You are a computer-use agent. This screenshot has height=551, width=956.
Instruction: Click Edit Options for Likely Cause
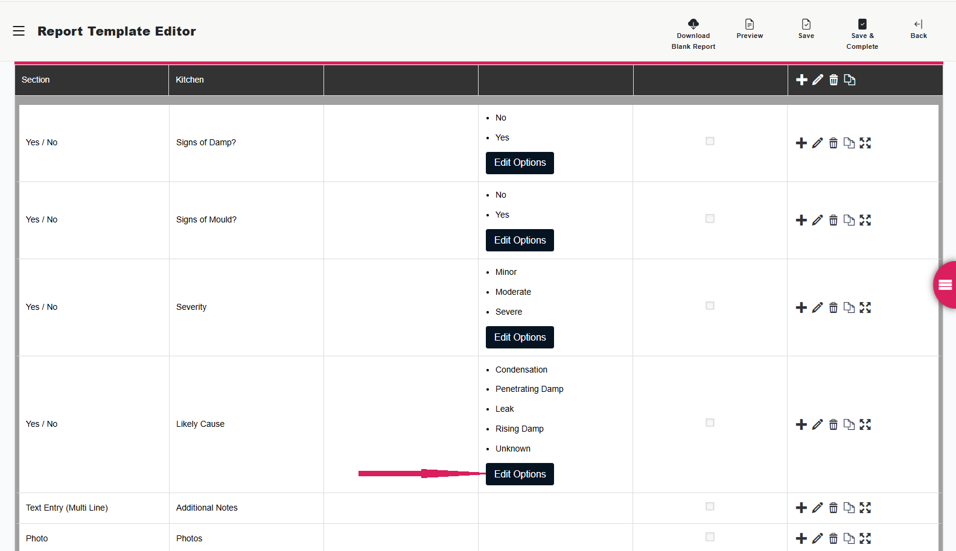(520, 474)
